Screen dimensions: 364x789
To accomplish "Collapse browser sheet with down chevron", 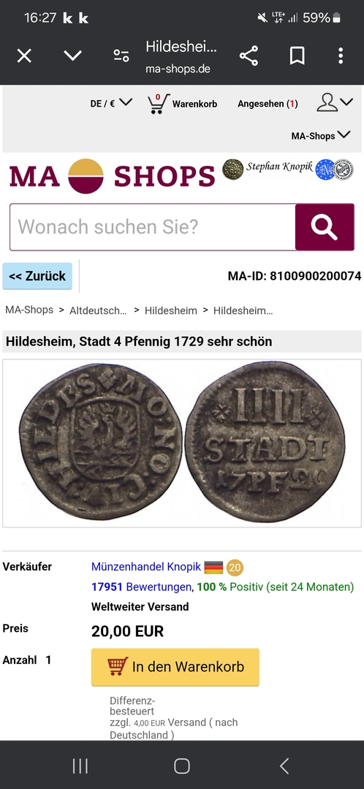I will [73, 56].
